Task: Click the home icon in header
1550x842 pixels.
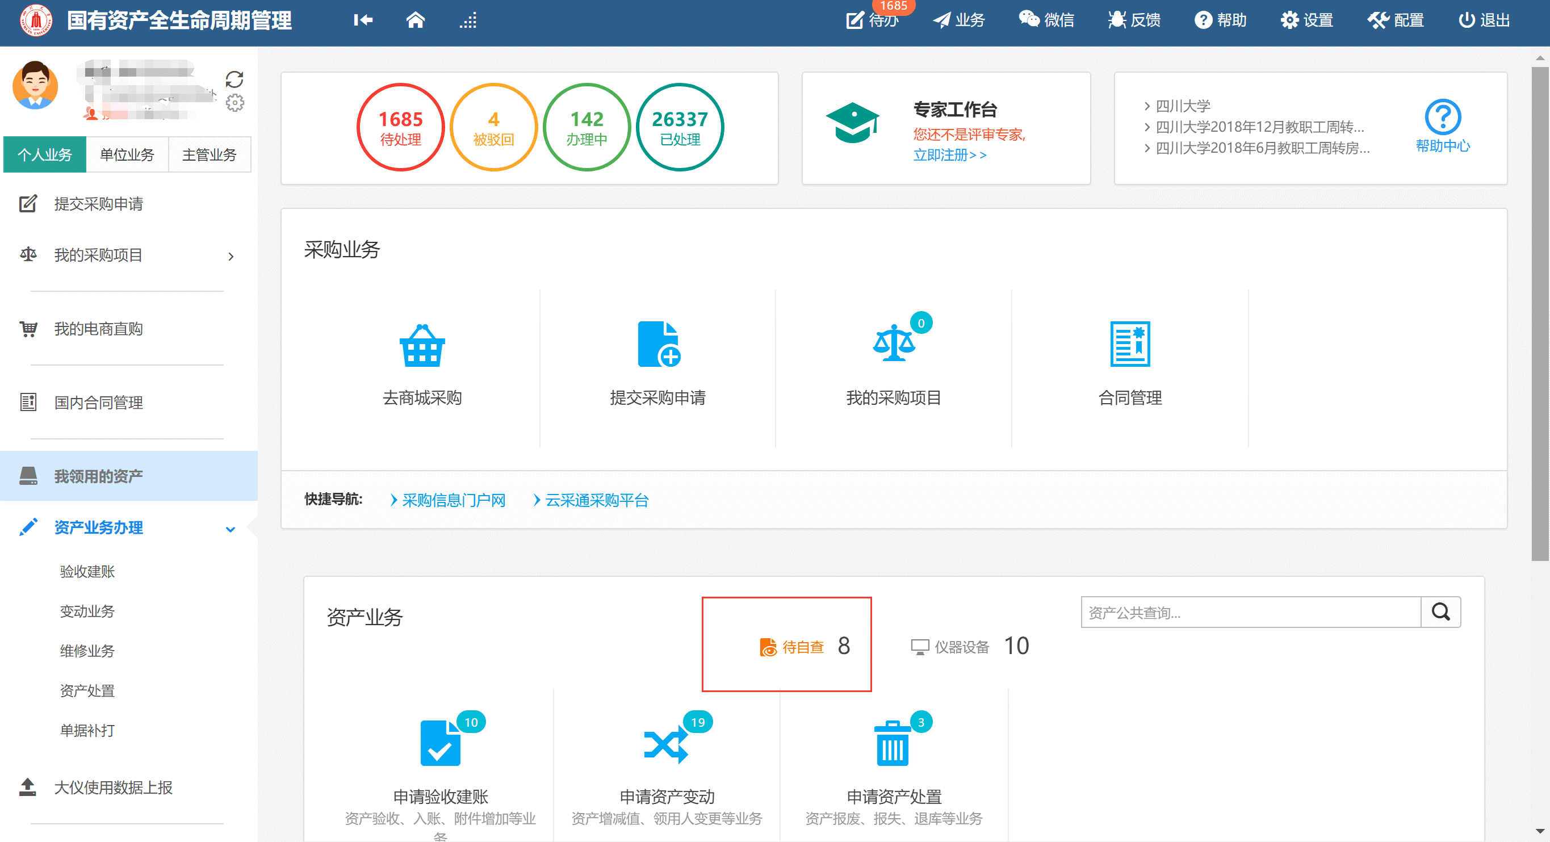Action: tap(415, 20)
